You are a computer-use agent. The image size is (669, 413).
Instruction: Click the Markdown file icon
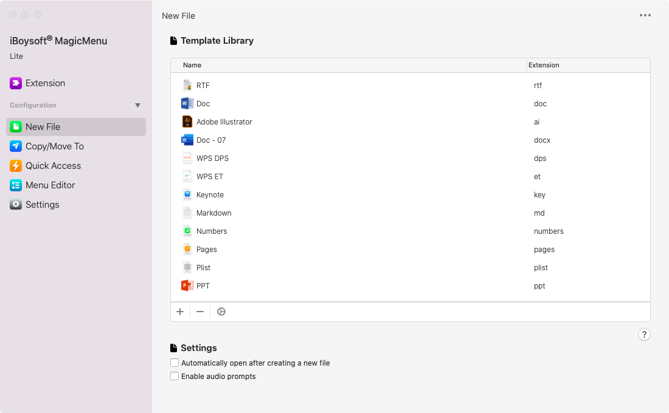[x=187, y=213]
